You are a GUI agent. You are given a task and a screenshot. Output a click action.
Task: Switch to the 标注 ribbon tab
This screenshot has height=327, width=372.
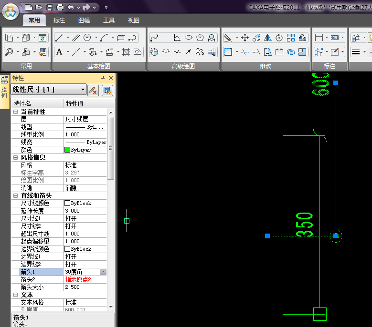[59, 20]
